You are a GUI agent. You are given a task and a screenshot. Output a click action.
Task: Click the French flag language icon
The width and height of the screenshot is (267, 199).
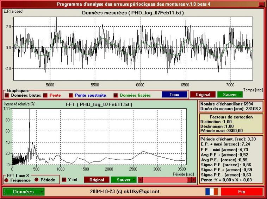point(211,192)
